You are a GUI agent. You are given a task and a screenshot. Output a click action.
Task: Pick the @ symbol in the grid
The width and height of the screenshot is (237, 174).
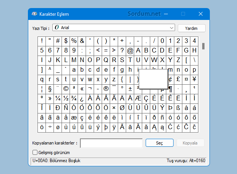pyautogui.click(x=130, y=51)
